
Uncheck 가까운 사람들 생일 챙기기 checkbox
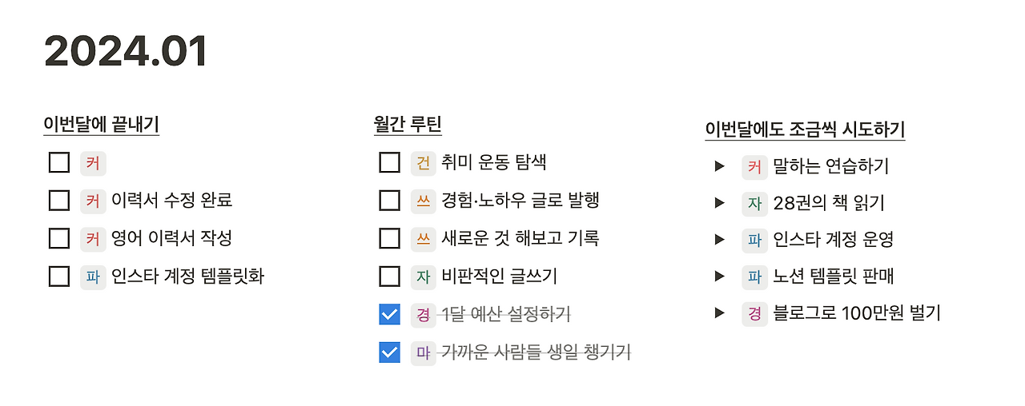[x=389, y=352]
